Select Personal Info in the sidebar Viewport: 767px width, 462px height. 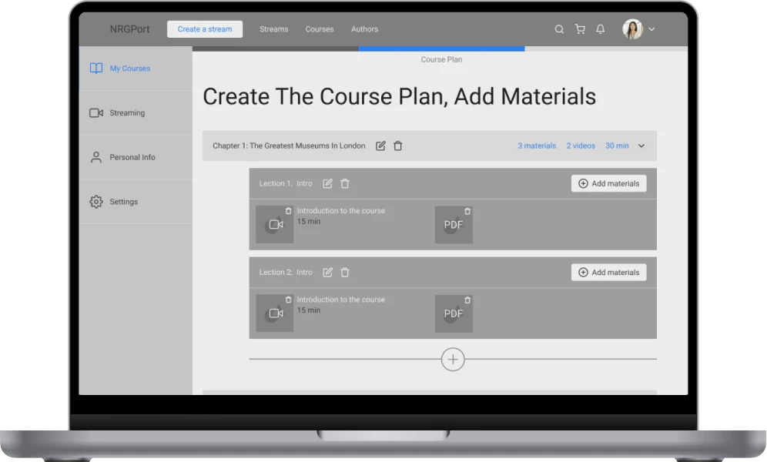pyautogui.click(x=136, y=157)
